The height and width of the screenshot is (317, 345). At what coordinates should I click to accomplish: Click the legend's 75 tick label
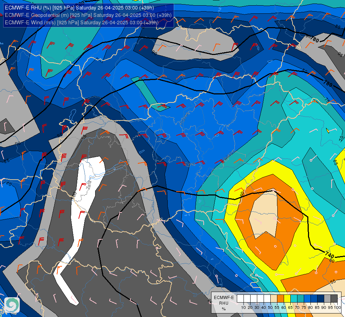click(x=304, y=307)
